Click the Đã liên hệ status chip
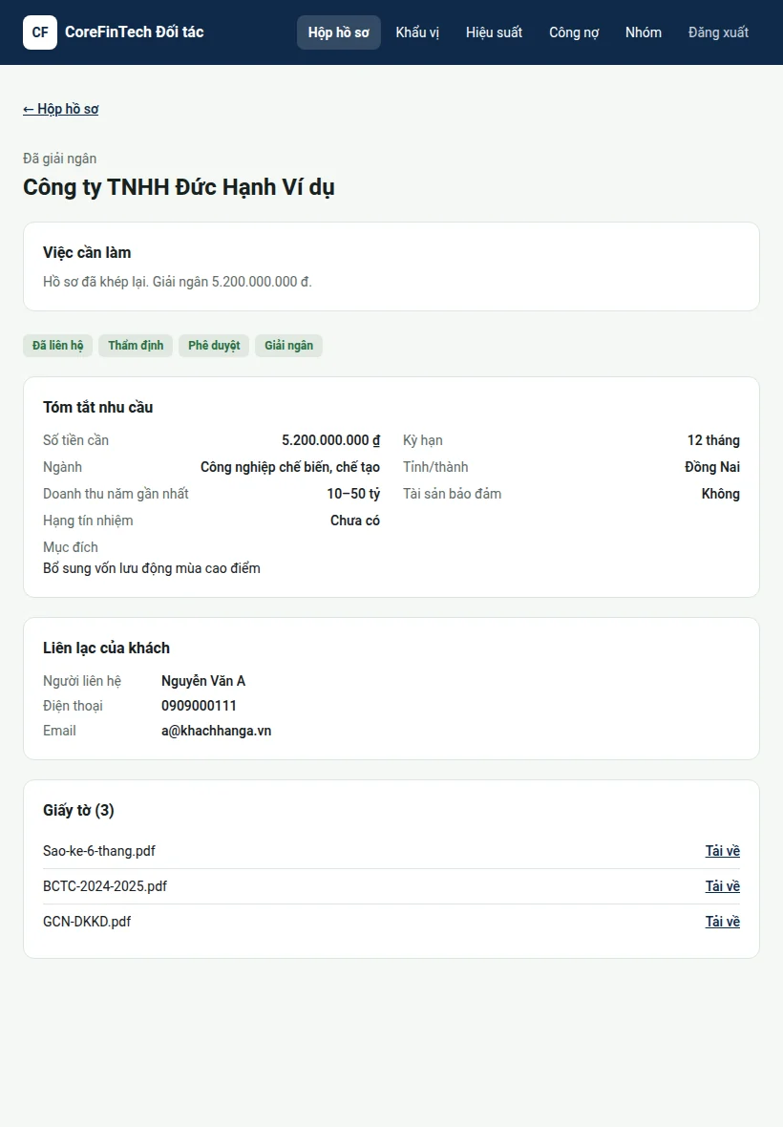Image resolution: width=783 pixels, height=1127 pixels. pyautogui.click(x=58, y=346)
